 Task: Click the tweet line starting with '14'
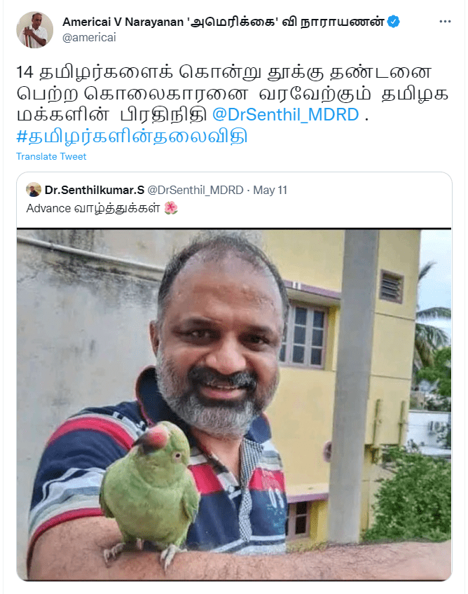[x=223, y=72]
